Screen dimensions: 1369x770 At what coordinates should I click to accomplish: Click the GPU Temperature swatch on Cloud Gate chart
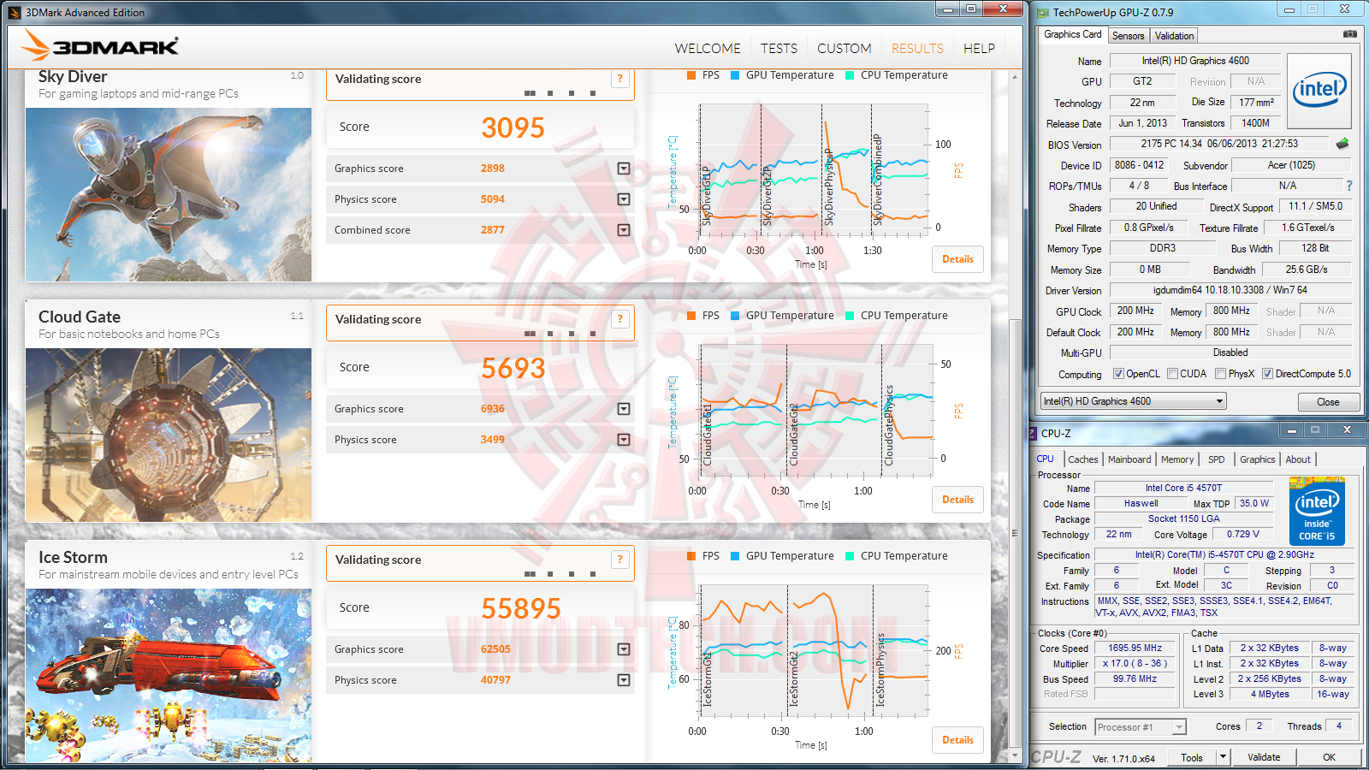pyautogui.click(x=735, y=316)
